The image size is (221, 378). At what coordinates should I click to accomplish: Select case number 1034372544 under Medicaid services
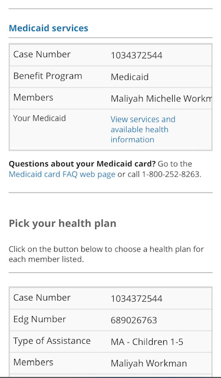[x=136, y=56]
